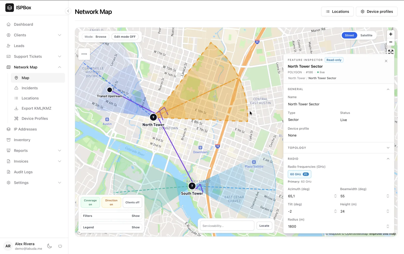
Task: Toggle dark mode with the moon icon
Action: click(x=49, y=246)
